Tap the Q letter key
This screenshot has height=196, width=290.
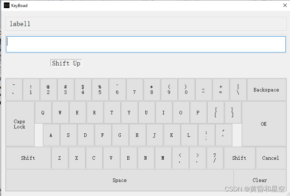click(x=43, y=112)
